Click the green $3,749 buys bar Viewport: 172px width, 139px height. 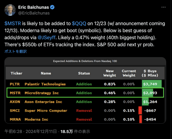point(152,84)
